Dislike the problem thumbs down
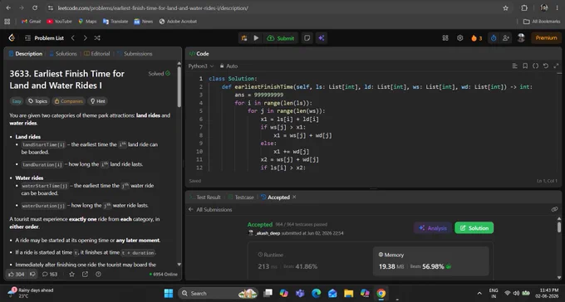 click(32, 275)
